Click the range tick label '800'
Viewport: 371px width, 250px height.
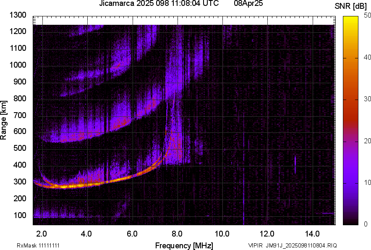20,98
